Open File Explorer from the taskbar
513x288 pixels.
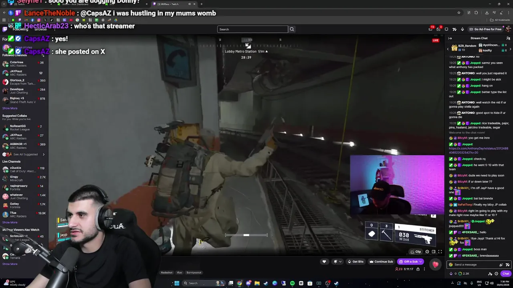coord(257,283)
